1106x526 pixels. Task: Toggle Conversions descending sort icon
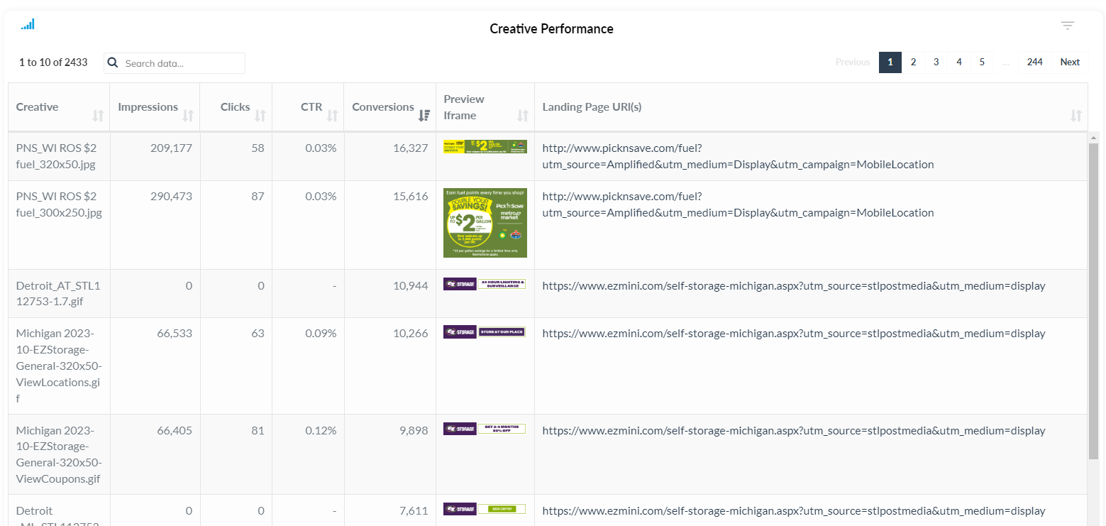coord(424,115)
